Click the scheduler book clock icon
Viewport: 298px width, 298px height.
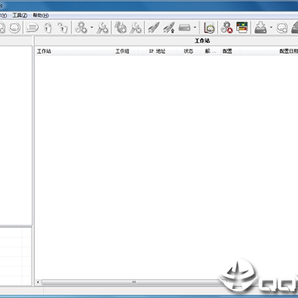(x=209, y=27)
